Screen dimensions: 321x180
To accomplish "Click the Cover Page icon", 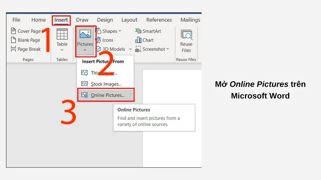I will (13, 31).
